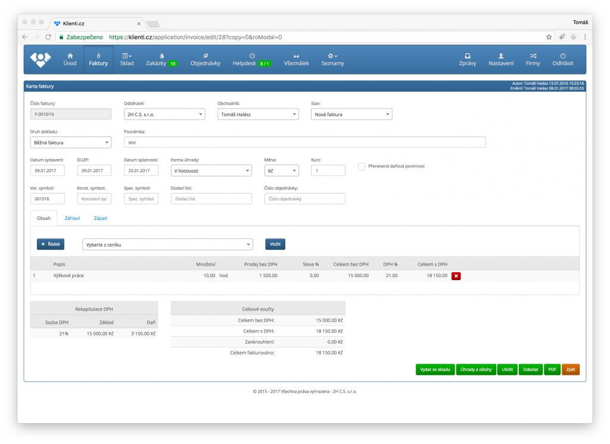
Task: Switch to the Záhlaví tab
Action: click(72, 219)
